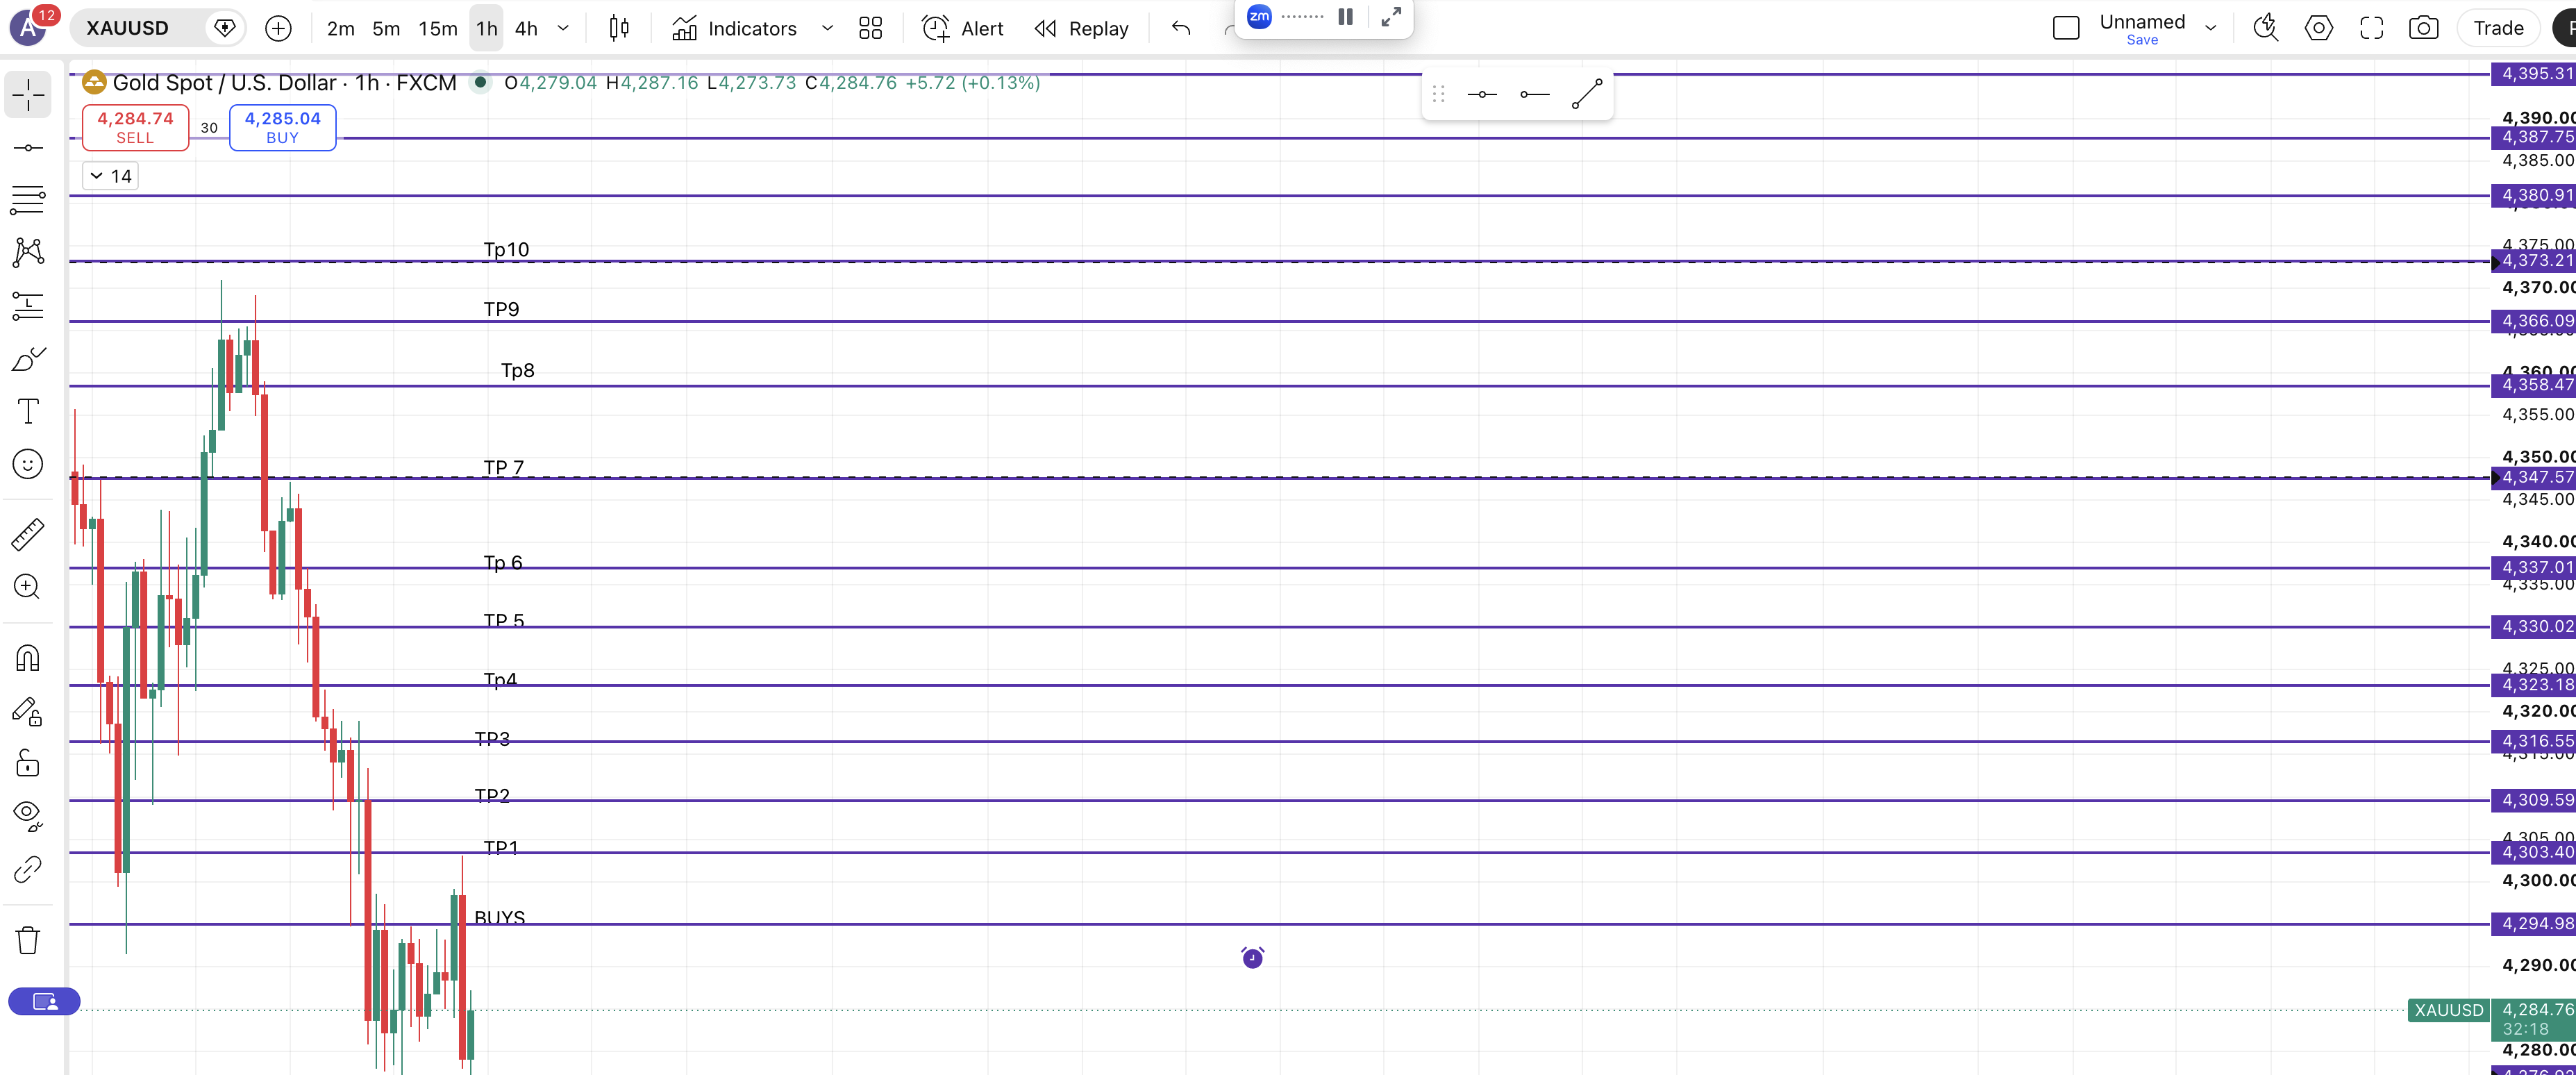Select the horizontal line drawing tool
Screen dimensions: 2576x1075
[28, 148]
